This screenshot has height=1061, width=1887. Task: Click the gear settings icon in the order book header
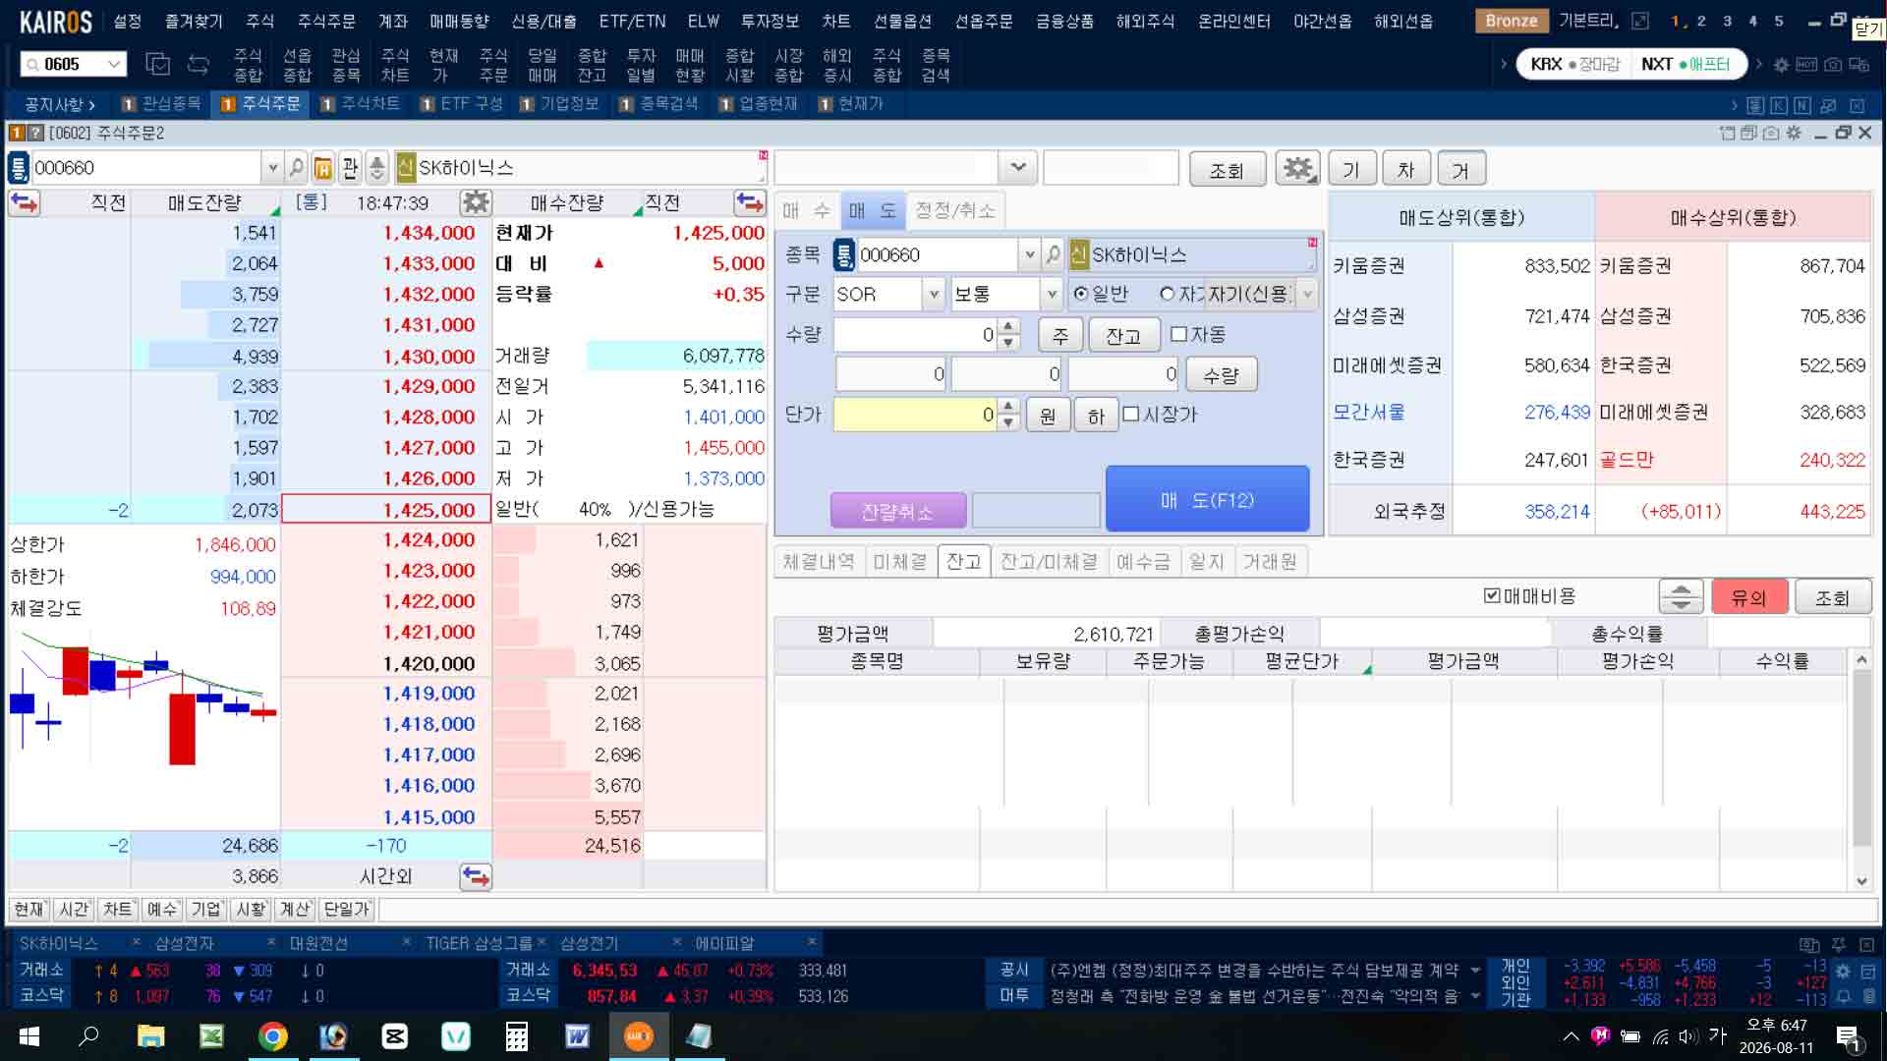pyautogui.click(x=476, y=202)
